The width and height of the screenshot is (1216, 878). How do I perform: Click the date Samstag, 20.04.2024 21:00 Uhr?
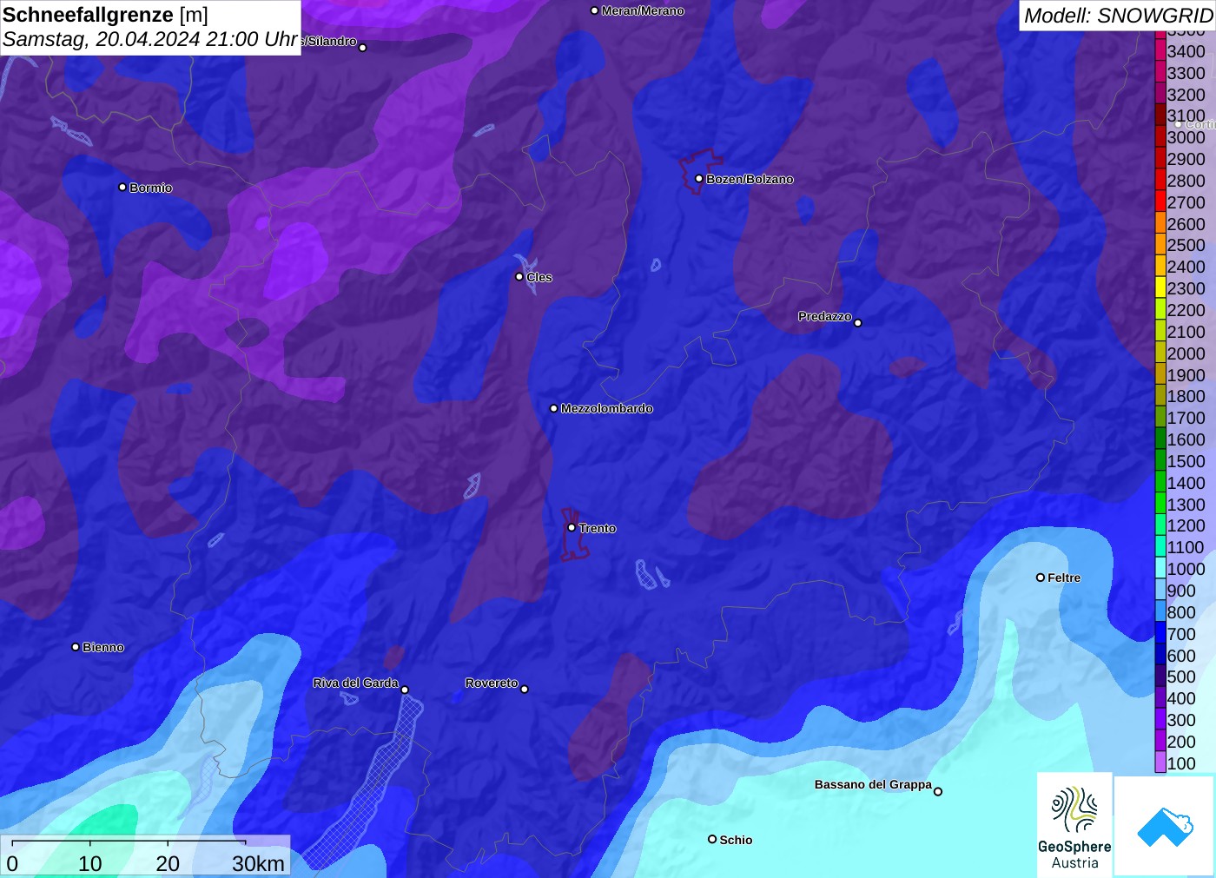click(x=150, y=39)
